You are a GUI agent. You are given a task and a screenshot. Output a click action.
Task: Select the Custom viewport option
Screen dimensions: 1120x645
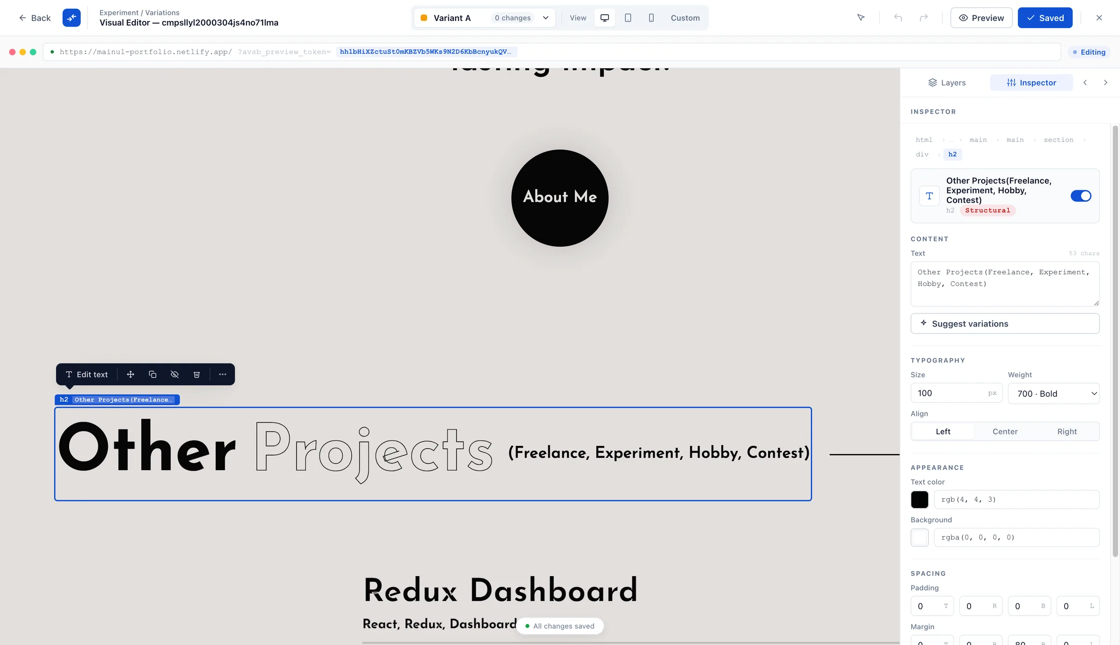(685, 18)
